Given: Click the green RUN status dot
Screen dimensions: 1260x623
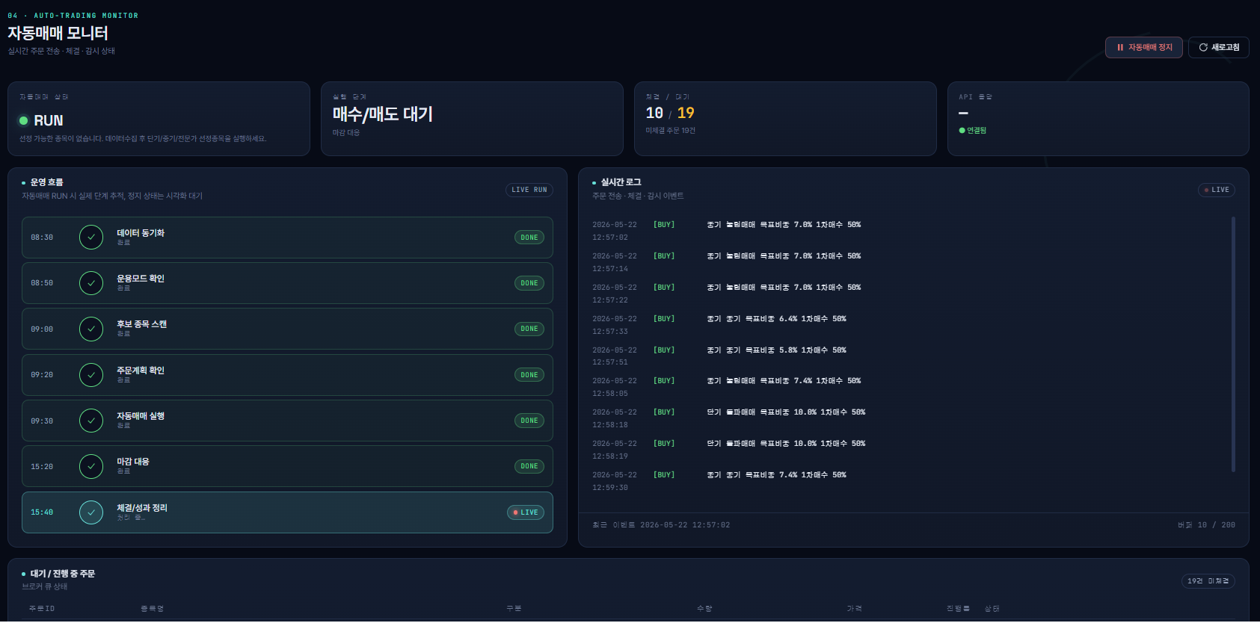Looking at the screenshot, I should click(24, 120).
